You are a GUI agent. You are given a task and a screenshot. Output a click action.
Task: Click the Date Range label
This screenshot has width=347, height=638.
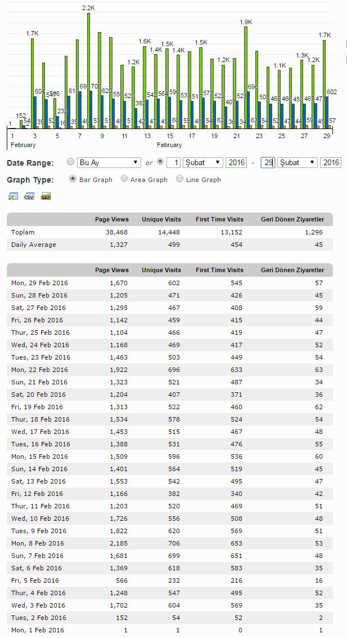click(x=30, y=163)
